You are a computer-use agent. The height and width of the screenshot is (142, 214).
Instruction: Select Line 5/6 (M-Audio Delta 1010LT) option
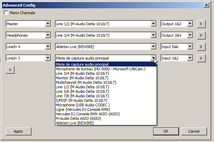106,91
